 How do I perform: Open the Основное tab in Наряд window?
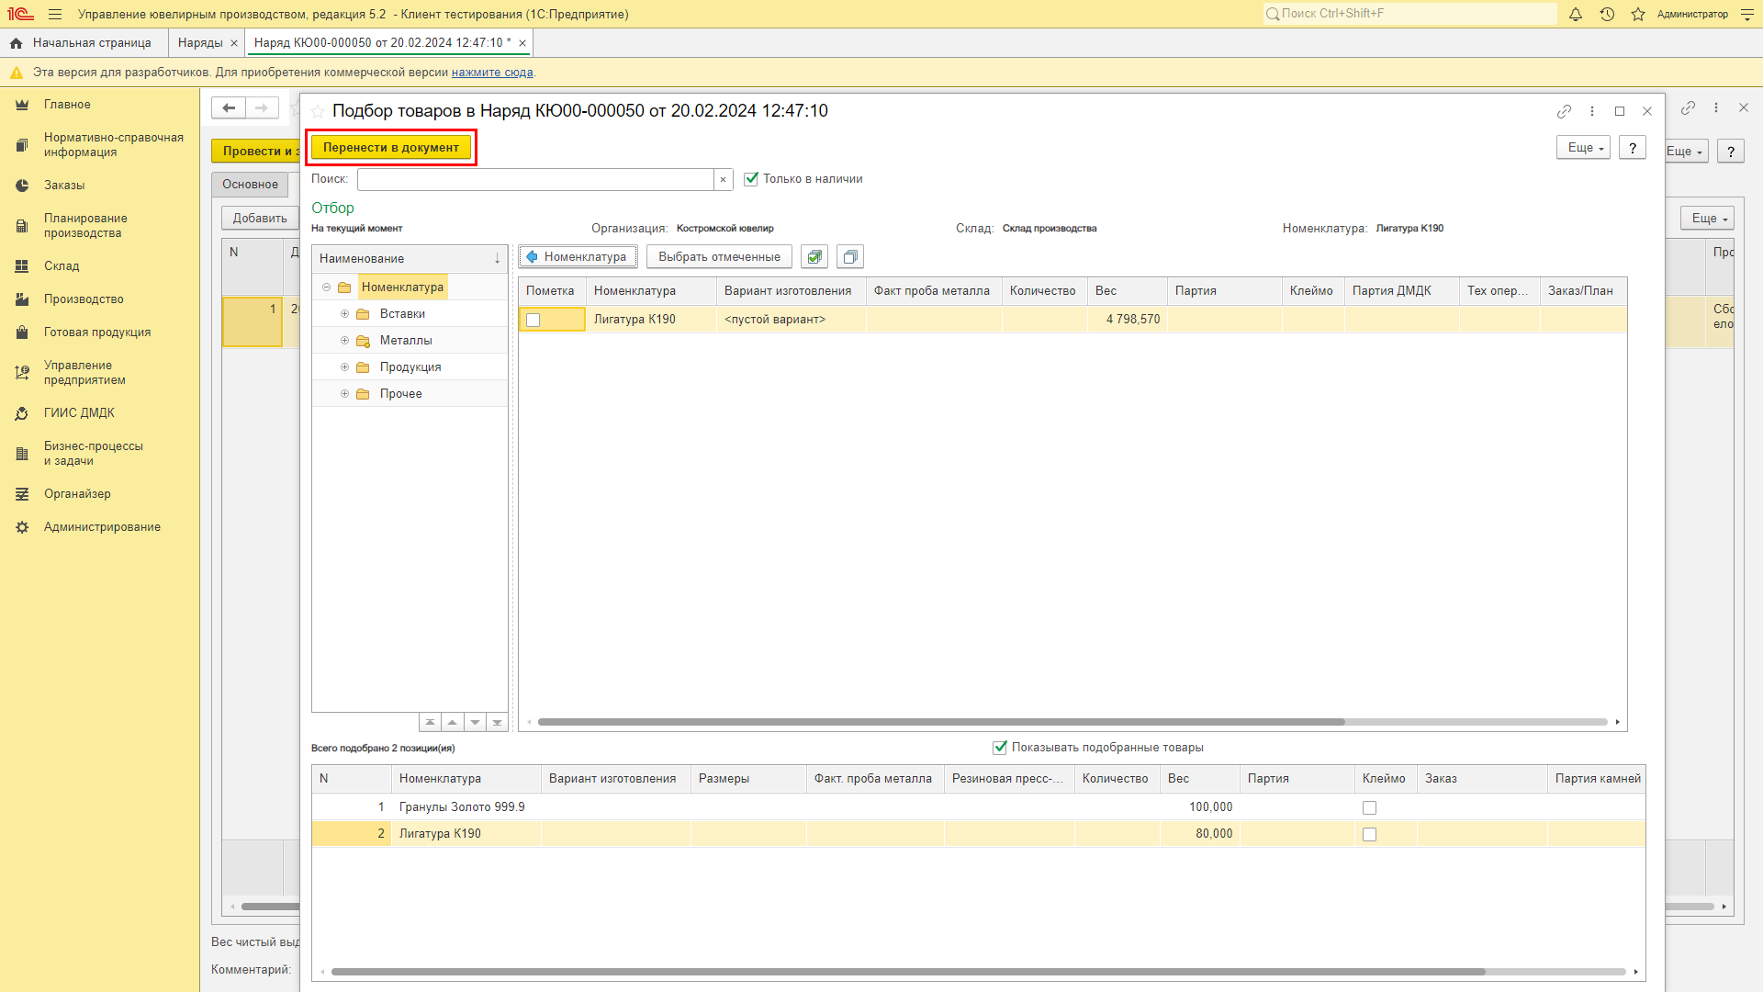tap(250, 185)
